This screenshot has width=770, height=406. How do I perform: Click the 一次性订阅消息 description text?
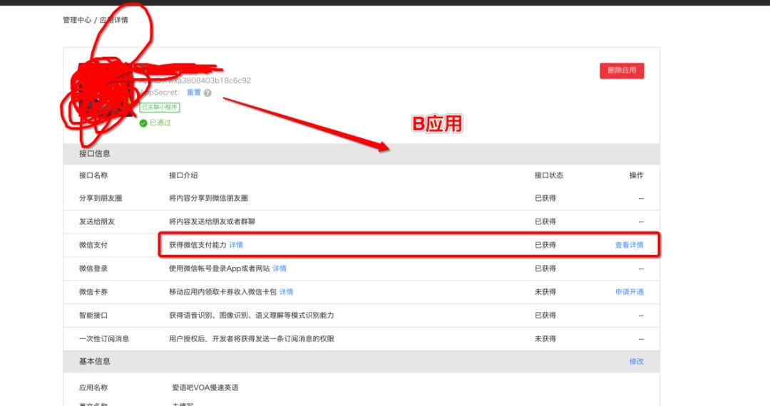coord(252,339)
